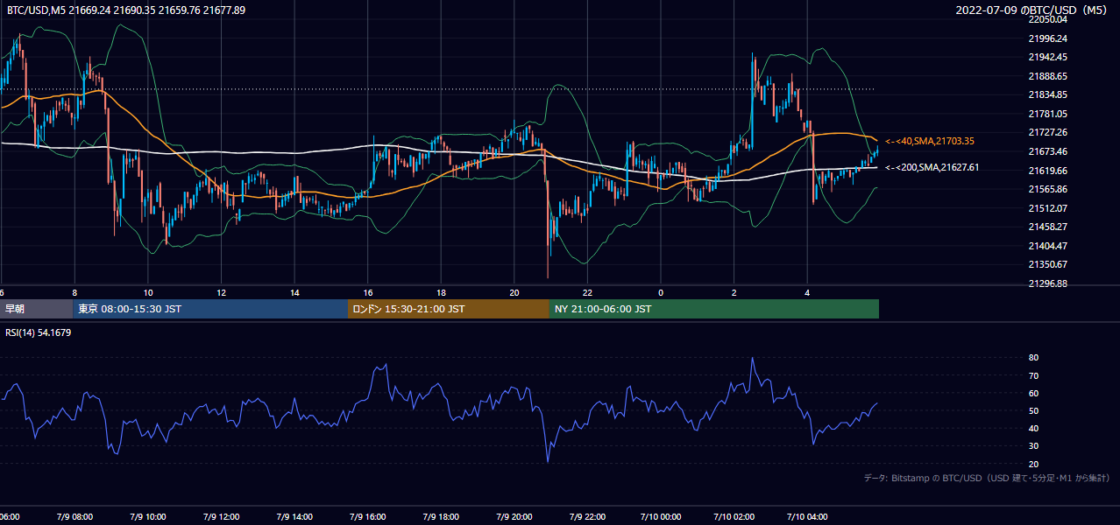Click price axis value 21512.07
Image resolution: width=1120 pixels, height=525 pixels.
click(x=1047, y=208)
